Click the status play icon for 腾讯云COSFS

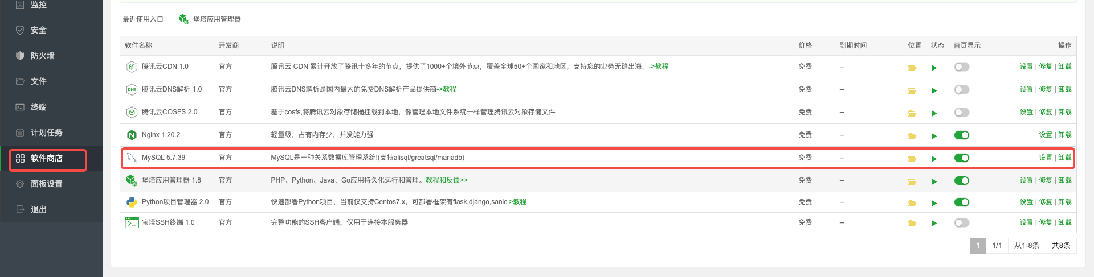click(x=934, y=113)
